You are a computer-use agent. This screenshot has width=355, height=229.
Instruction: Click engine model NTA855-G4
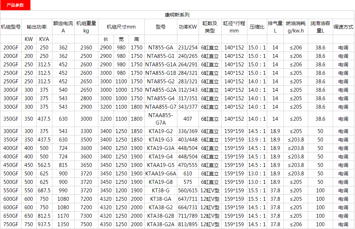point(161,98)
